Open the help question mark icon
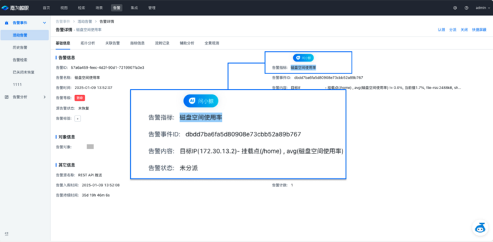 466,8
